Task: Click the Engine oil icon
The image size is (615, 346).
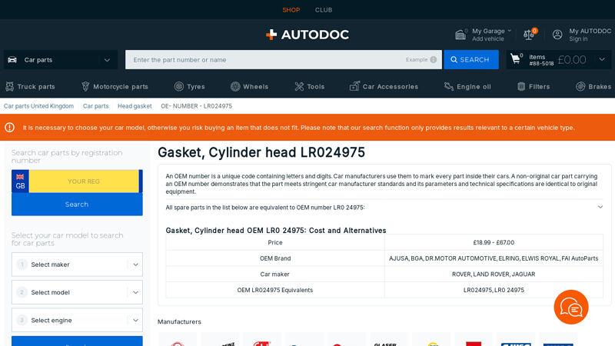Action: [x=449, y=86]
